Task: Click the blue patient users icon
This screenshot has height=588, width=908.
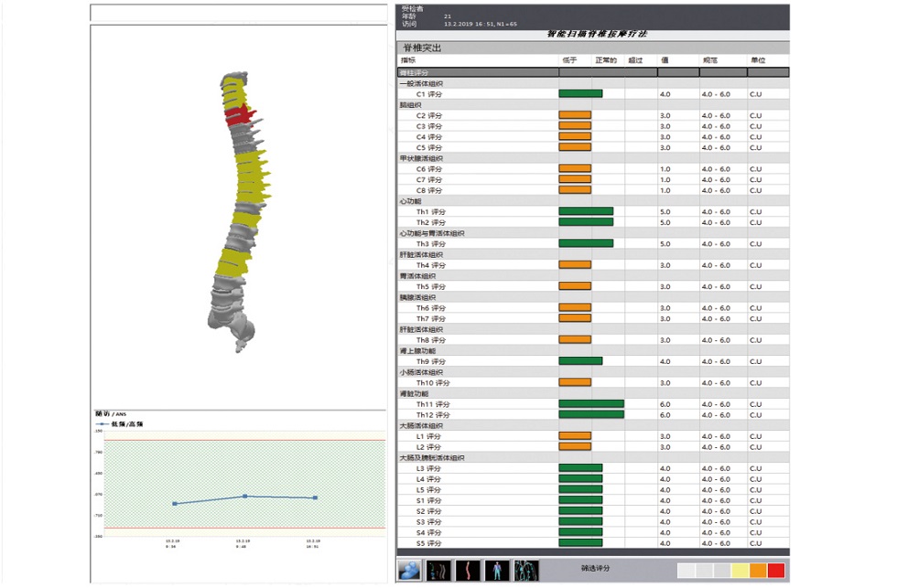Action: pyautogui.click(x=409, y=570)
